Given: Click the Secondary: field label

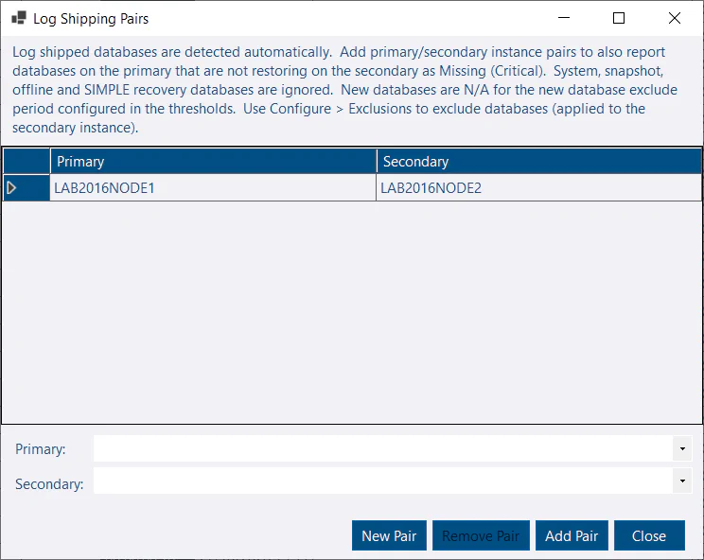Looking at the screenshot, I should tap(49, 484).
